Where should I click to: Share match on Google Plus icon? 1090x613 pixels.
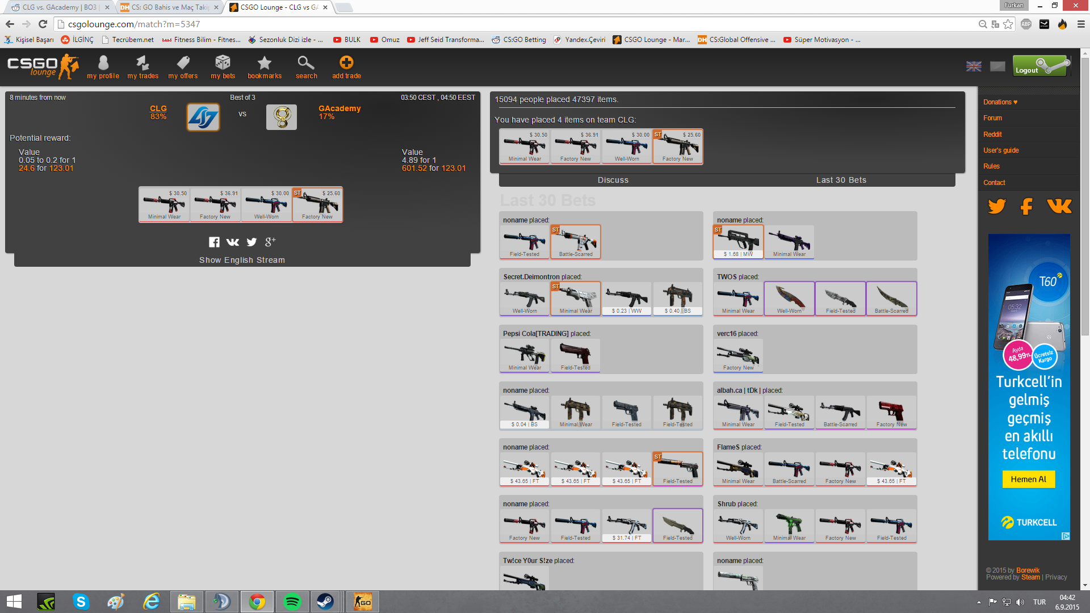click(270, 242)
